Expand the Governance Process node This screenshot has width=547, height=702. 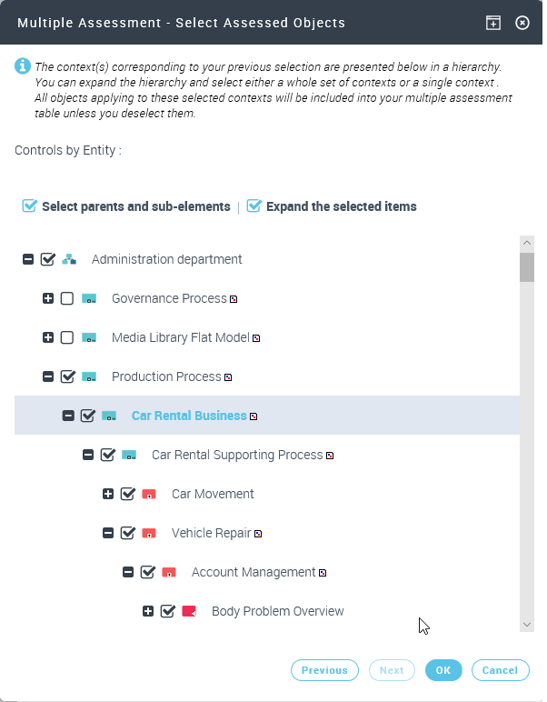pyautogui.click(x=48, y=299)
